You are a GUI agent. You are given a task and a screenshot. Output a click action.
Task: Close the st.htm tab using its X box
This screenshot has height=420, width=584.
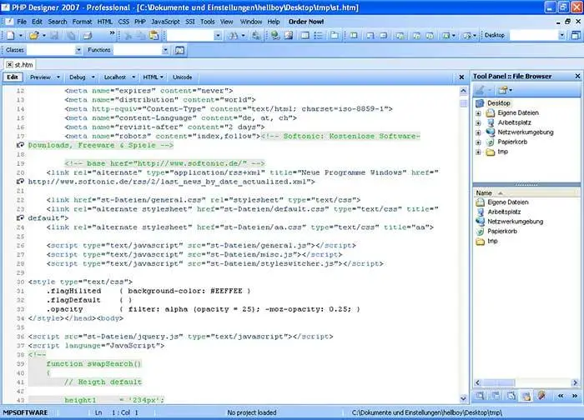(x=10, y=65)
